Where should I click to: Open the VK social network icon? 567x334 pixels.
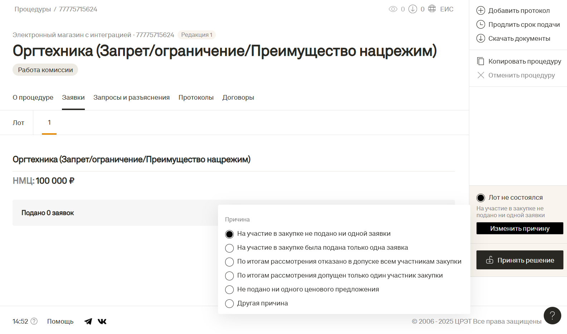[x=102, y=321]
